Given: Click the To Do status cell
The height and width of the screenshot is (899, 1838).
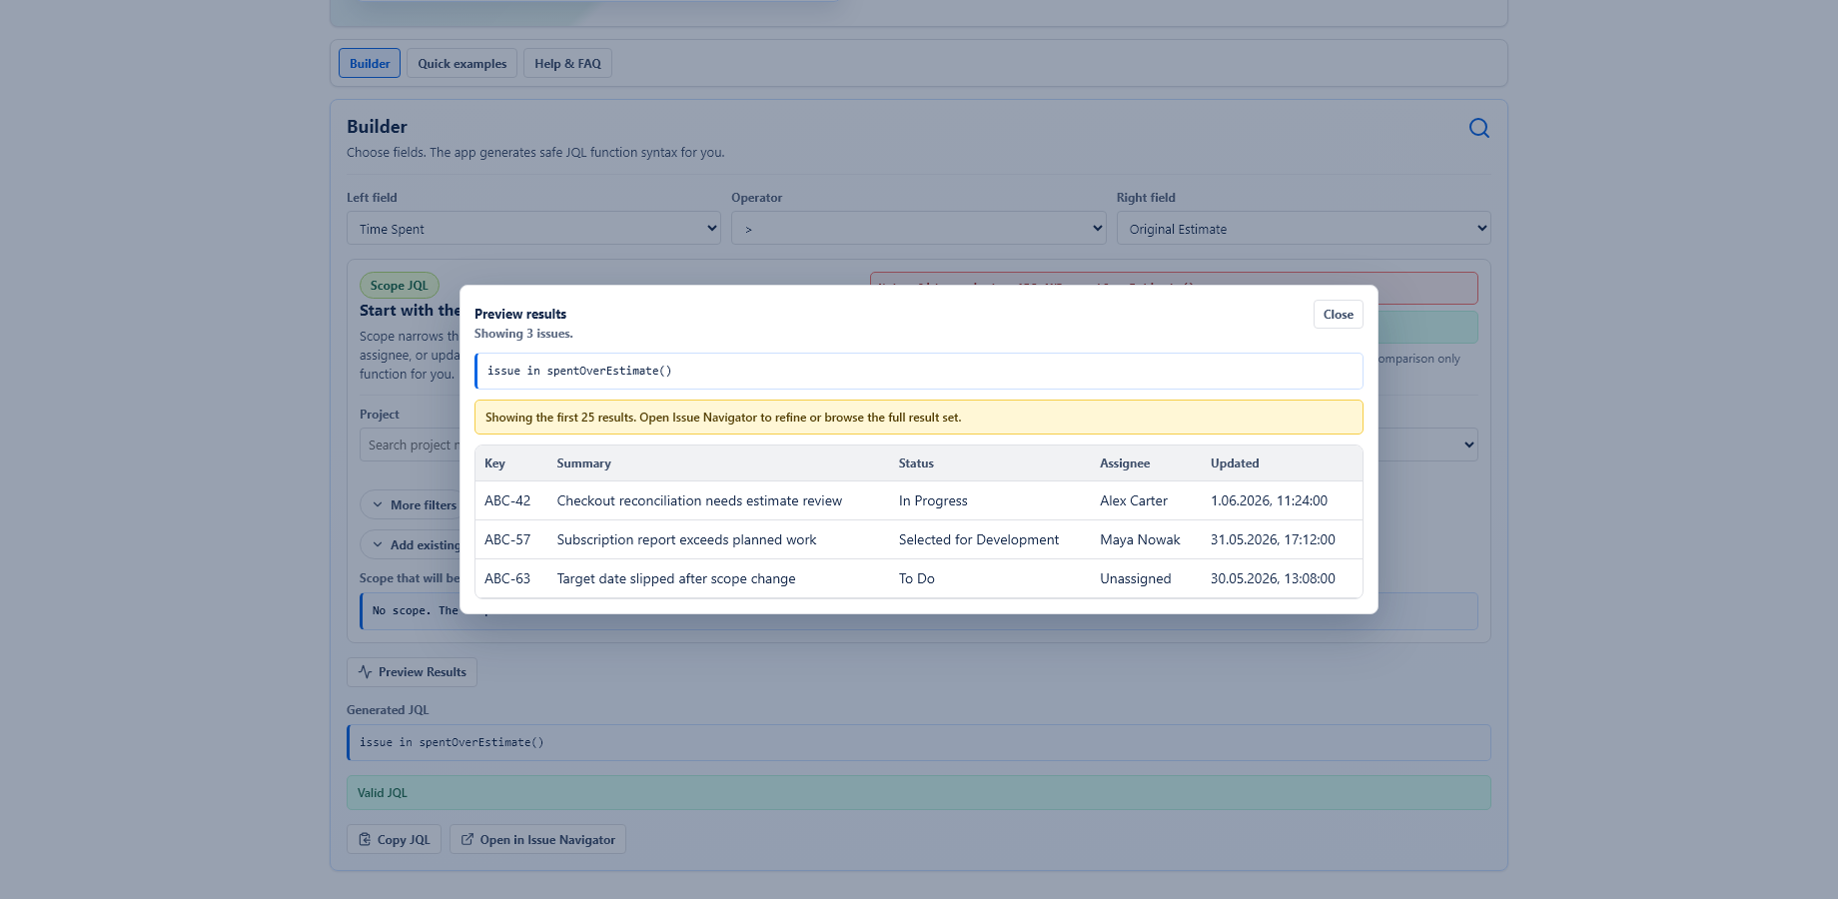Looking at the screenshot, I should point(917,578).
